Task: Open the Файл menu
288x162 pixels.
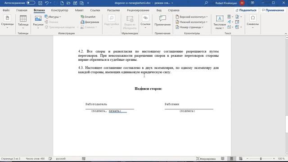Action: 6,10
